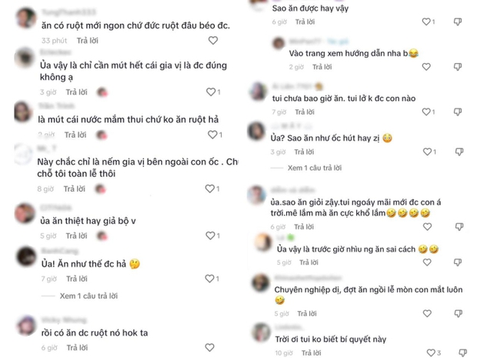Viewport: 477px width, 358px height.
Task: Click 'Trả lời' under 'Ủa vậy là trước giờ nhìu ng ăn sai cách'
Action: pyautogui.click(x=309, y=263)
